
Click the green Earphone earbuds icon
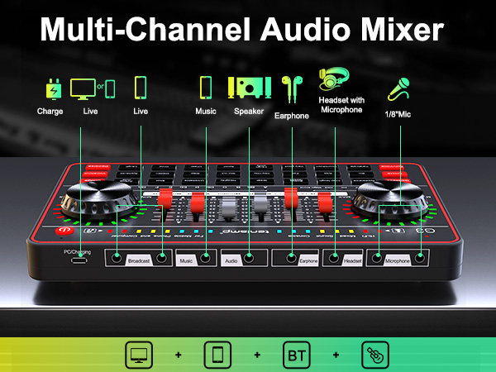pyautogui.click(x=292, y=89)
